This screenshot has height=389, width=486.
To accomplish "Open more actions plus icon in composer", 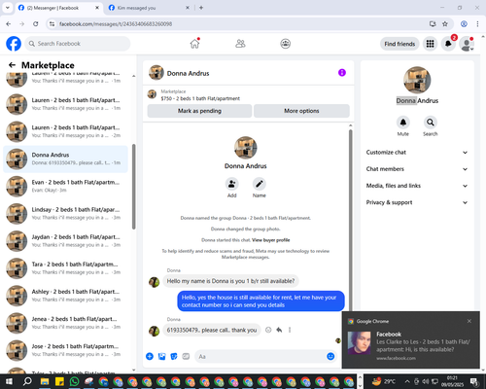I will coord(150,356).
